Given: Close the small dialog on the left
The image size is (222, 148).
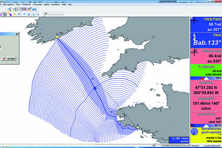Looking at the screenshot, I should pyautogui.click(x=16, y=35).
